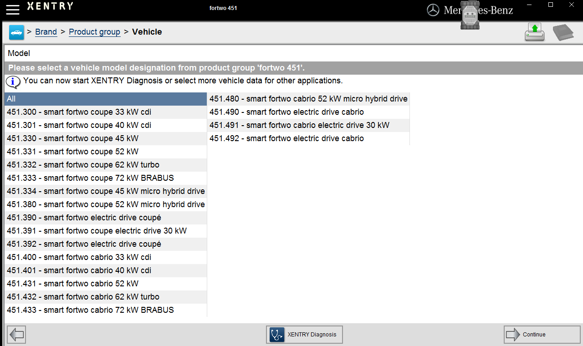Select 451.334 coupe 45 kW micro hybrid drive

pyautogui.click(x=106, y=191)
